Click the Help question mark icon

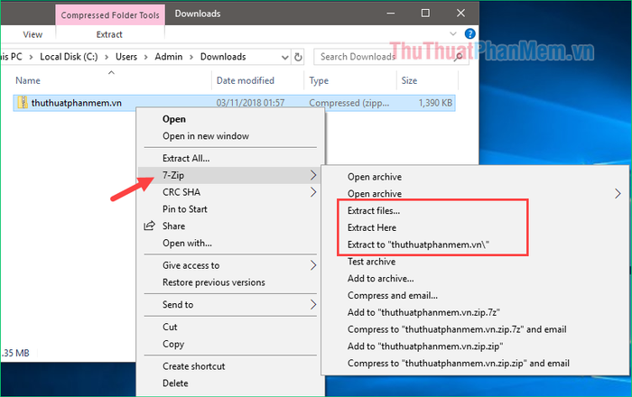(469, 33)
